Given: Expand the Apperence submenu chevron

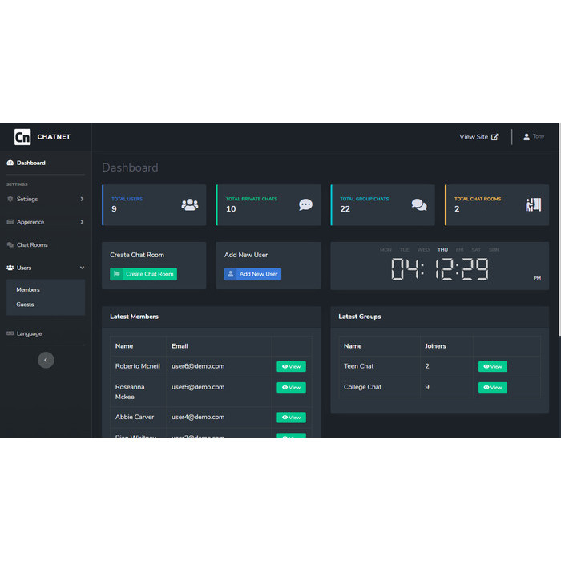Looking at the screenshot, I should click(82, 222).
